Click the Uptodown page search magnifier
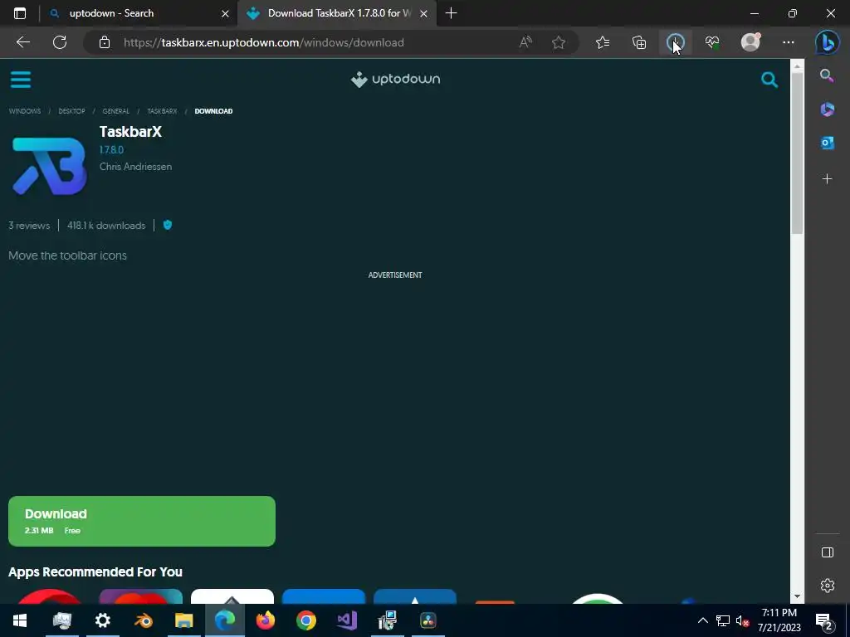The width and height of the screenshot is (850, 637). [x=769, y=80]
